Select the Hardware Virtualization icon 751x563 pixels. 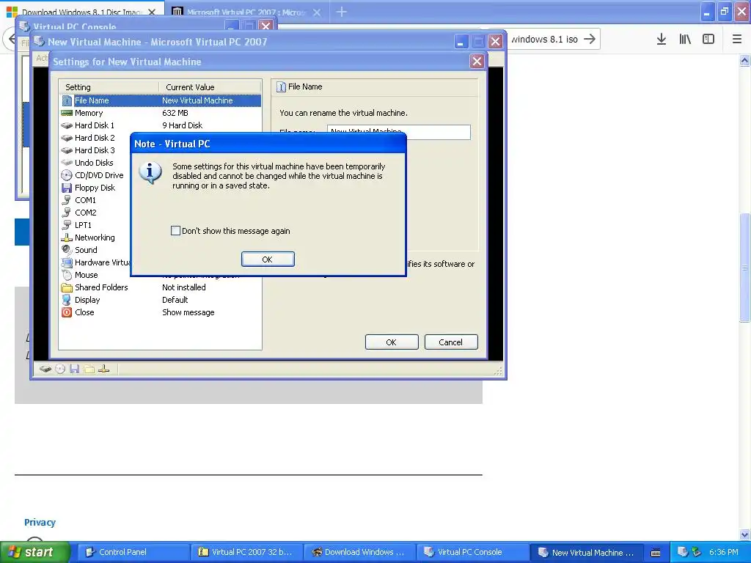[x=67, y=262]
